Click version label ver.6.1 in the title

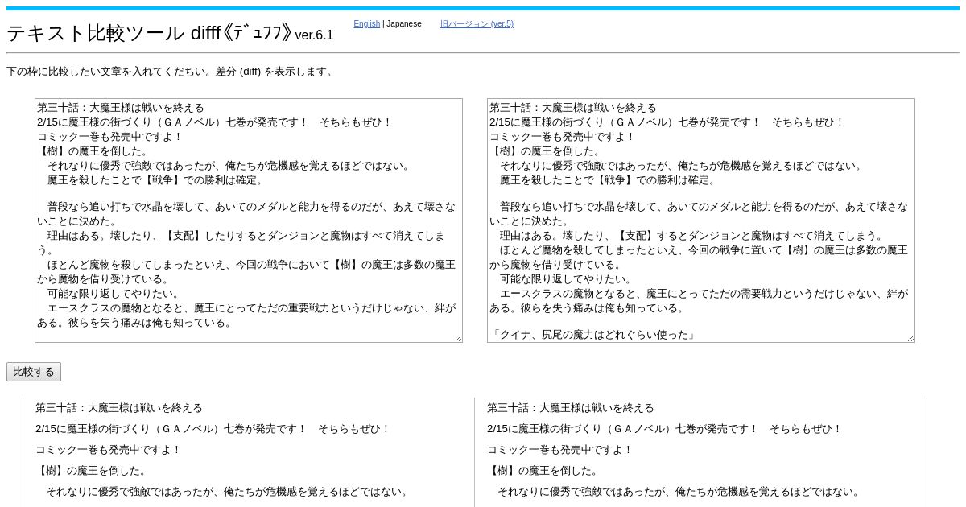pos(314,35)
